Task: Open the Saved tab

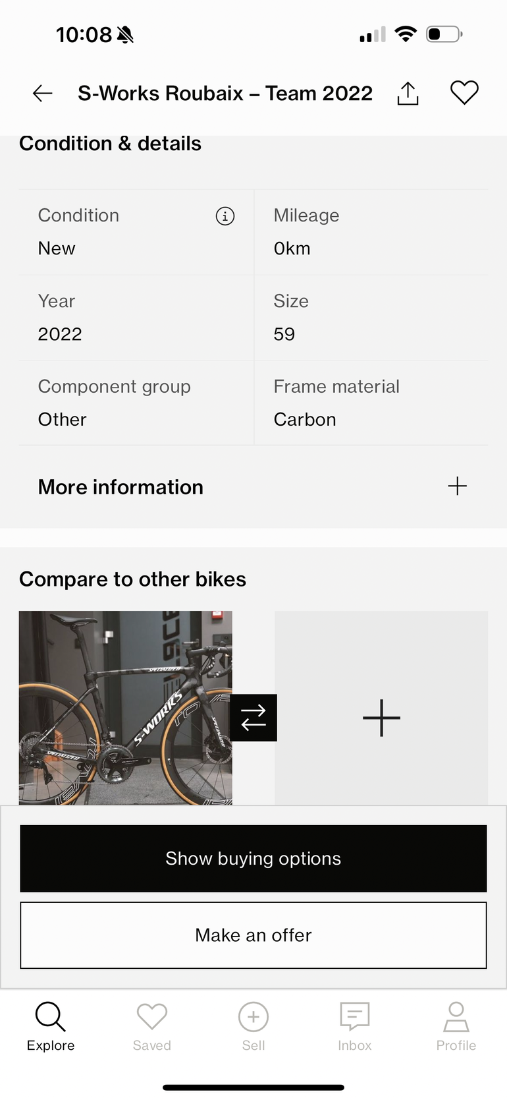Action: [152, 1027]
